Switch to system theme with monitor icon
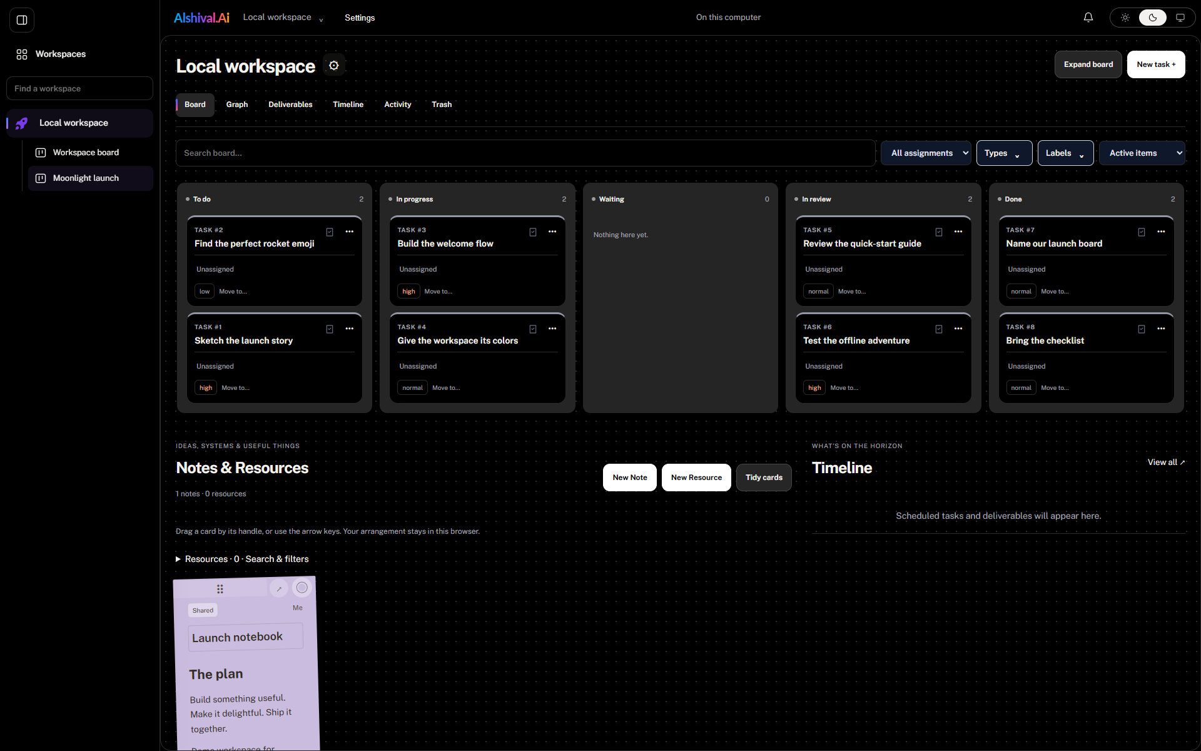 1180,18
